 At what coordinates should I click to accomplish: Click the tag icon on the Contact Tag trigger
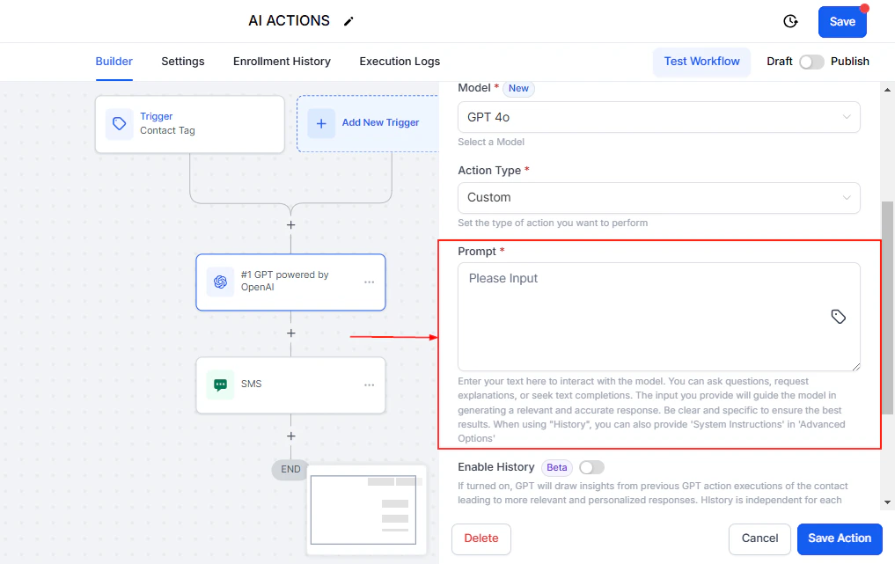120,124
